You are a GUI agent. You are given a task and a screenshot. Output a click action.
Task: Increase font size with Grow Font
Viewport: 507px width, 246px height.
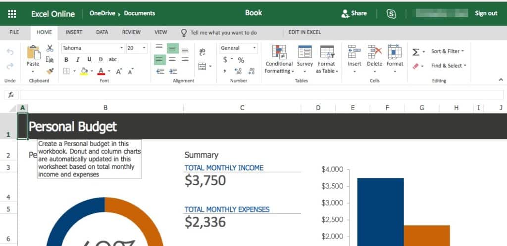coord(119,71)
